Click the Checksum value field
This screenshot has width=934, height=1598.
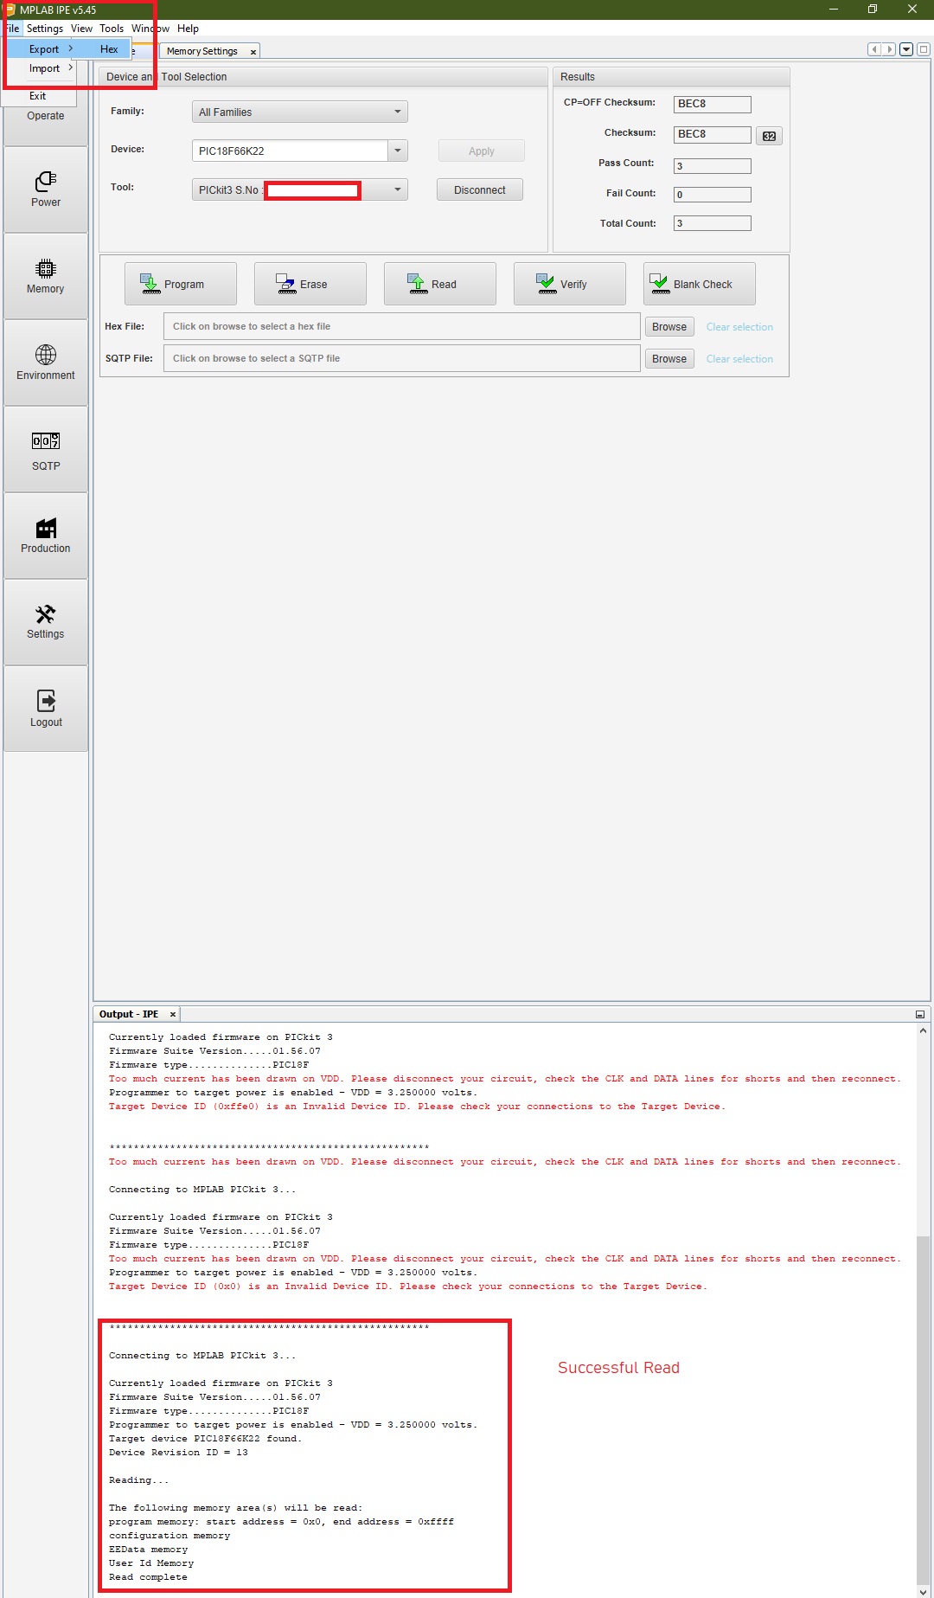click(x=713, y=134)
